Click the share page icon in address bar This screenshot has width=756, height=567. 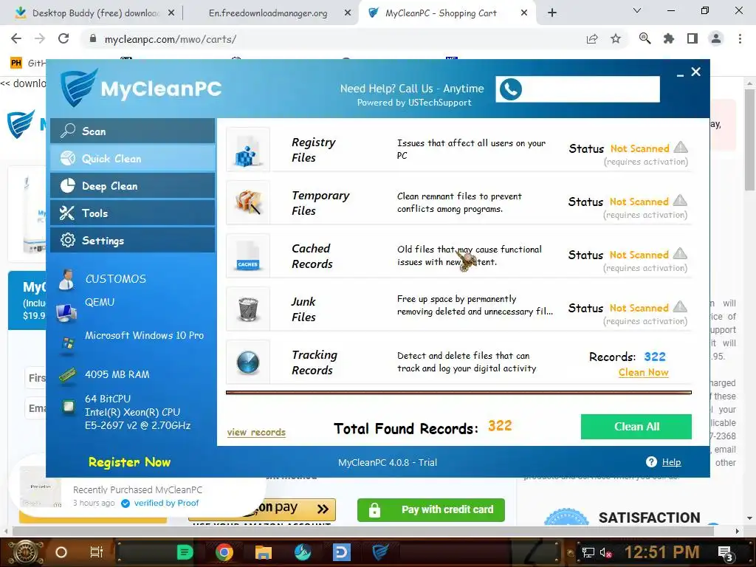coord(592,39)
